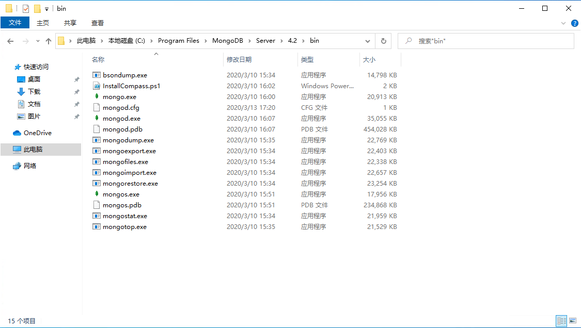Open 下载 in the navigation pane
Screen dimensions: 581x328
point(34,91)
